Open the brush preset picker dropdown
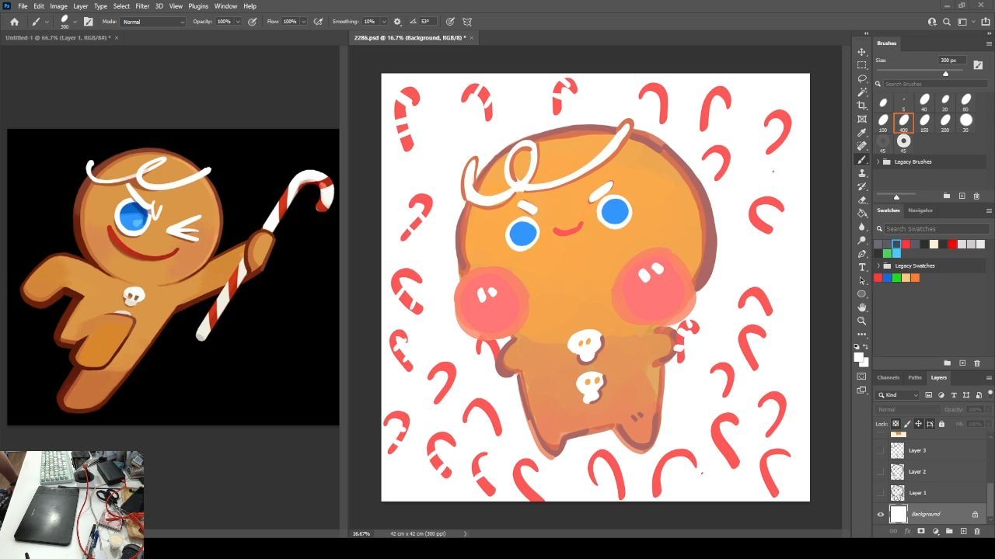Image resolution: width=995 pixels, height=559 pixels. [x=75, y=22]
